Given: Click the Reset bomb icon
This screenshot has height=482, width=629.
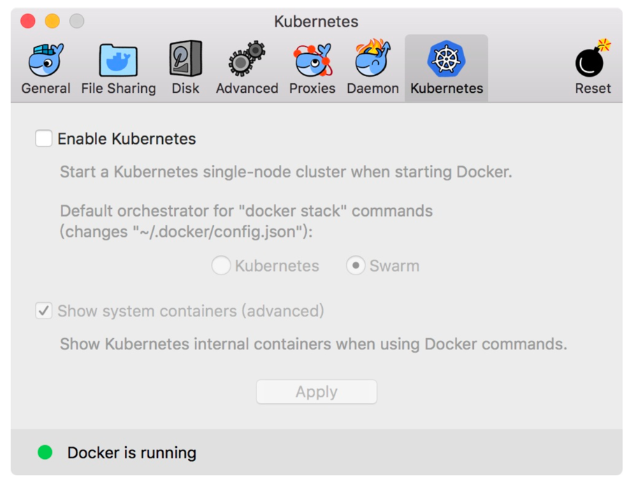Looking at the screenshot, I should click(x=593, y=60).
